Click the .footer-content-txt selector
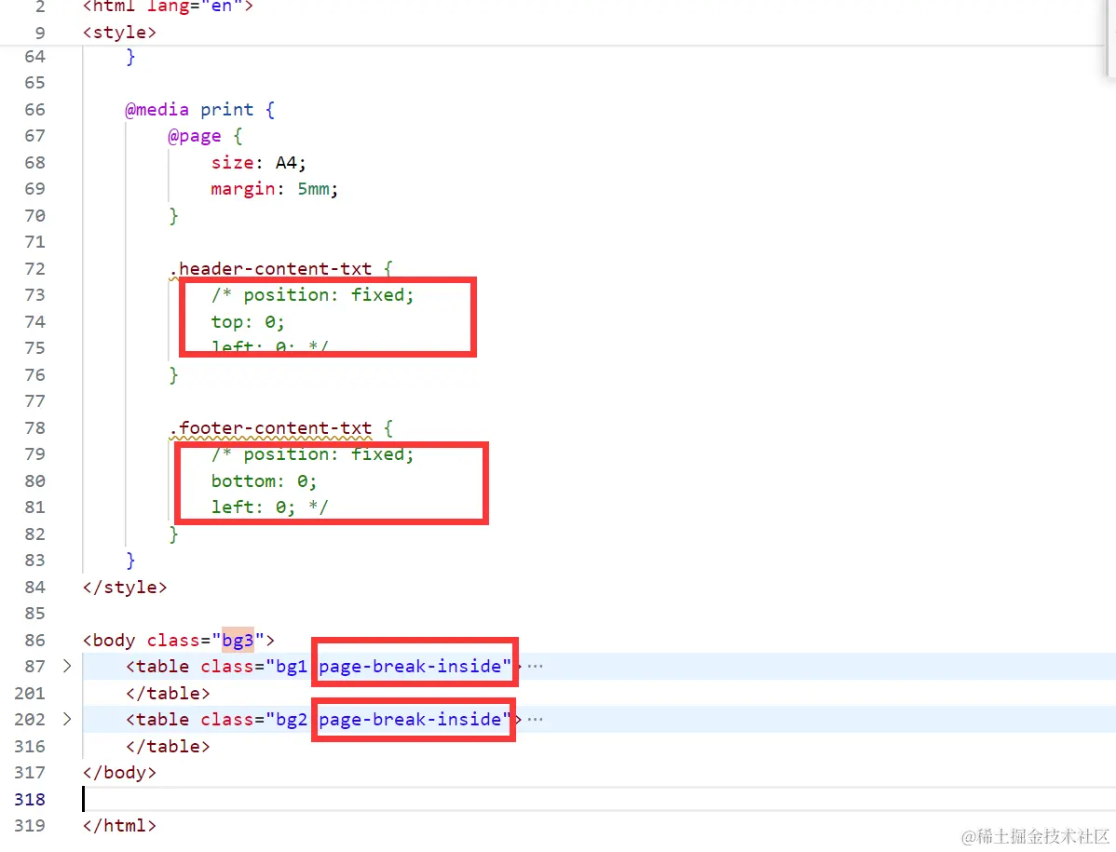This screenshot has width=1116, height=852. (x=270, y=428)
